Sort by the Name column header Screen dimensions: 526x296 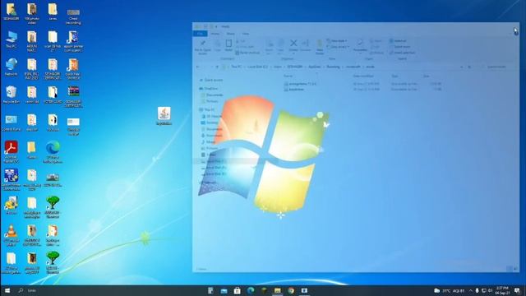(x=288, y=76)
